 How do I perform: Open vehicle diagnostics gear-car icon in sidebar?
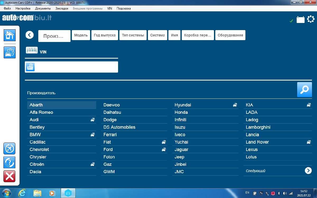(x=10, y=52)
